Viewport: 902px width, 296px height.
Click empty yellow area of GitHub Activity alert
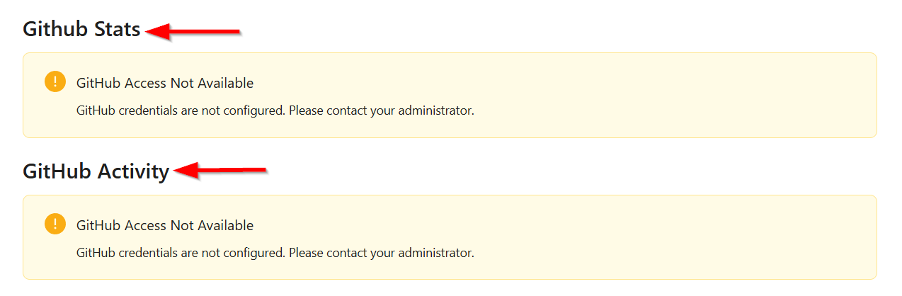673,237
